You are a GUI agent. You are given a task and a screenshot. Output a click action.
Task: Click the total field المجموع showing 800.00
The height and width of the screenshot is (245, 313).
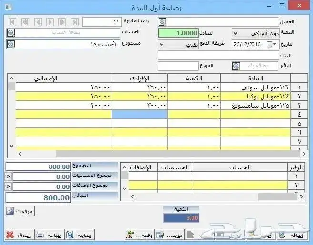tap(38, 167)
